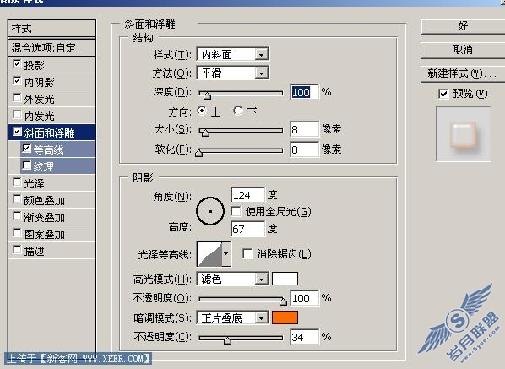Click the style preview thumbnail
Viewport: 505px width, 369px height.
tap(464, 134)
